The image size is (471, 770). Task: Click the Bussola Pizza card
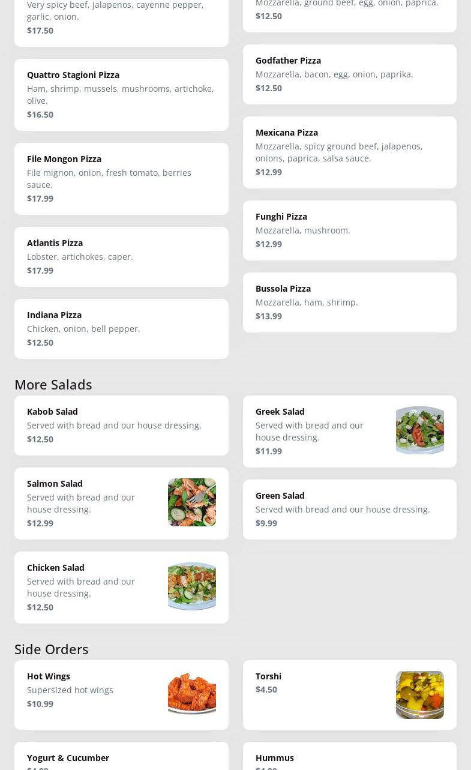click(349, 302)
